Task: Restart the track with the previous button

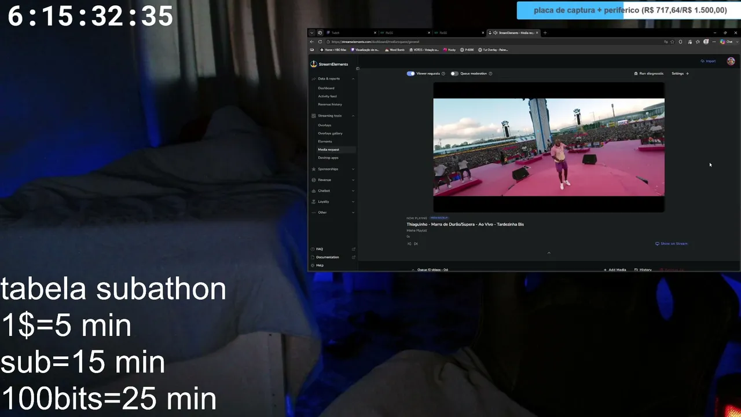Action: coord(409,244)
